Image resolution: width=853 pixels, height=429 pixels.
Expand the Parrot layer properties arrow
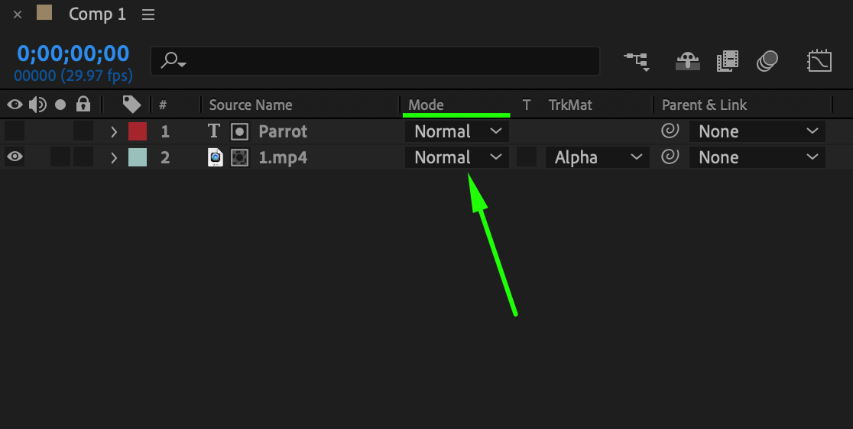point(114,131)
